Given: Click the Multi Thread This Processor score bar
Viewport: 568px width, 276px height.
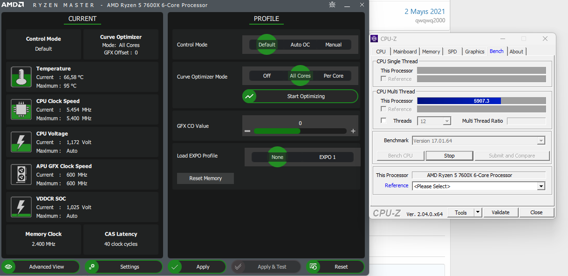Looking at the screenshot, I should (481, 101).
